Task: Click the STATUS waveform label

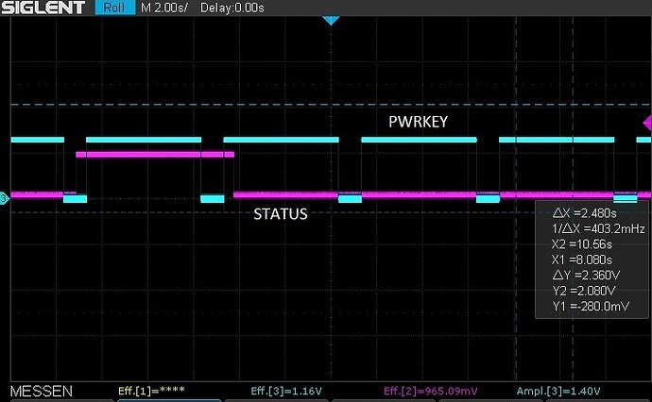Action: point(281,214)
